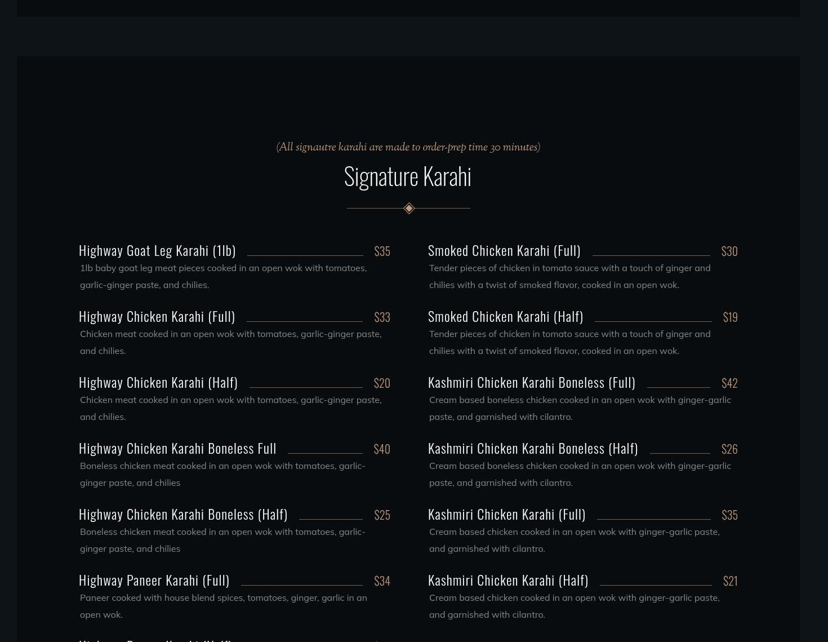Click Smoked Chicken Karahi (Full) title
Viewport: 828px width, 642px height.
coord(504,250)
